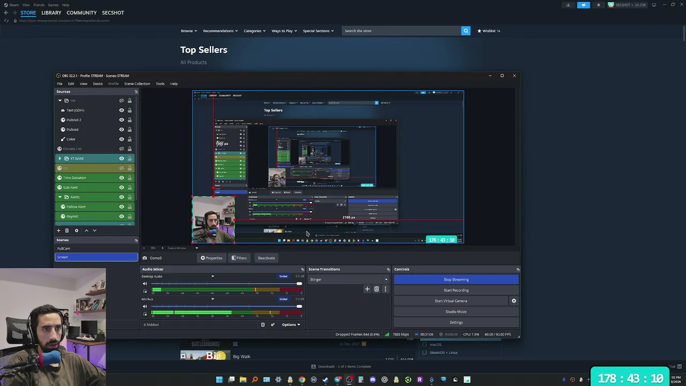Open the audio mixer Options dropdown
Image resolution: width=686 pixels, height=386 pixels.
291,324
